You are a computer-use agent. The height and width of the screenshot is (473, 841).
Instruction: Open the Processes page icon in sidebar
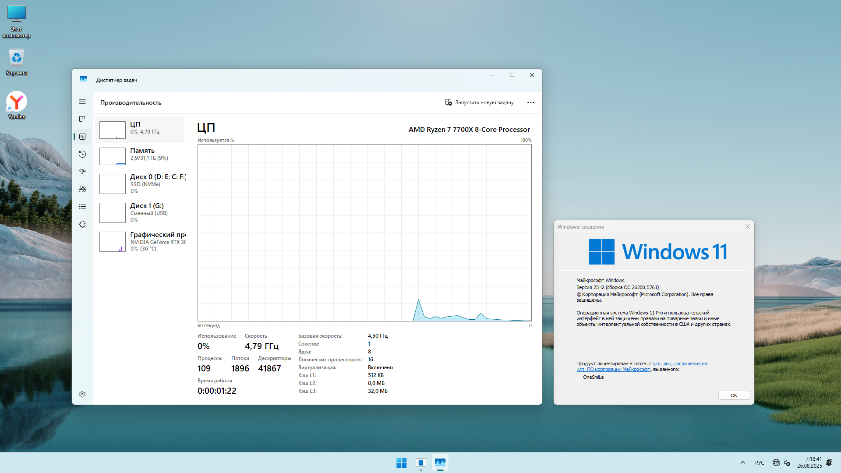click(82, 119)
